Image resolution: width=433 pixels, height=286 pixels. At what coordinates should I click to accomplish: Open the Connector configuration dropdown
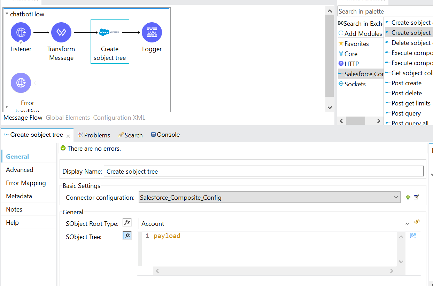(396, 197)
